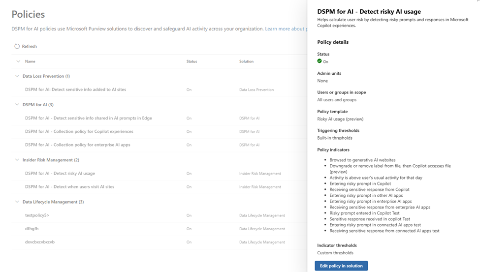Click the Refresh circular arrow icon
Viewport: 480px width, 272px height.
[x=17, y=46]
